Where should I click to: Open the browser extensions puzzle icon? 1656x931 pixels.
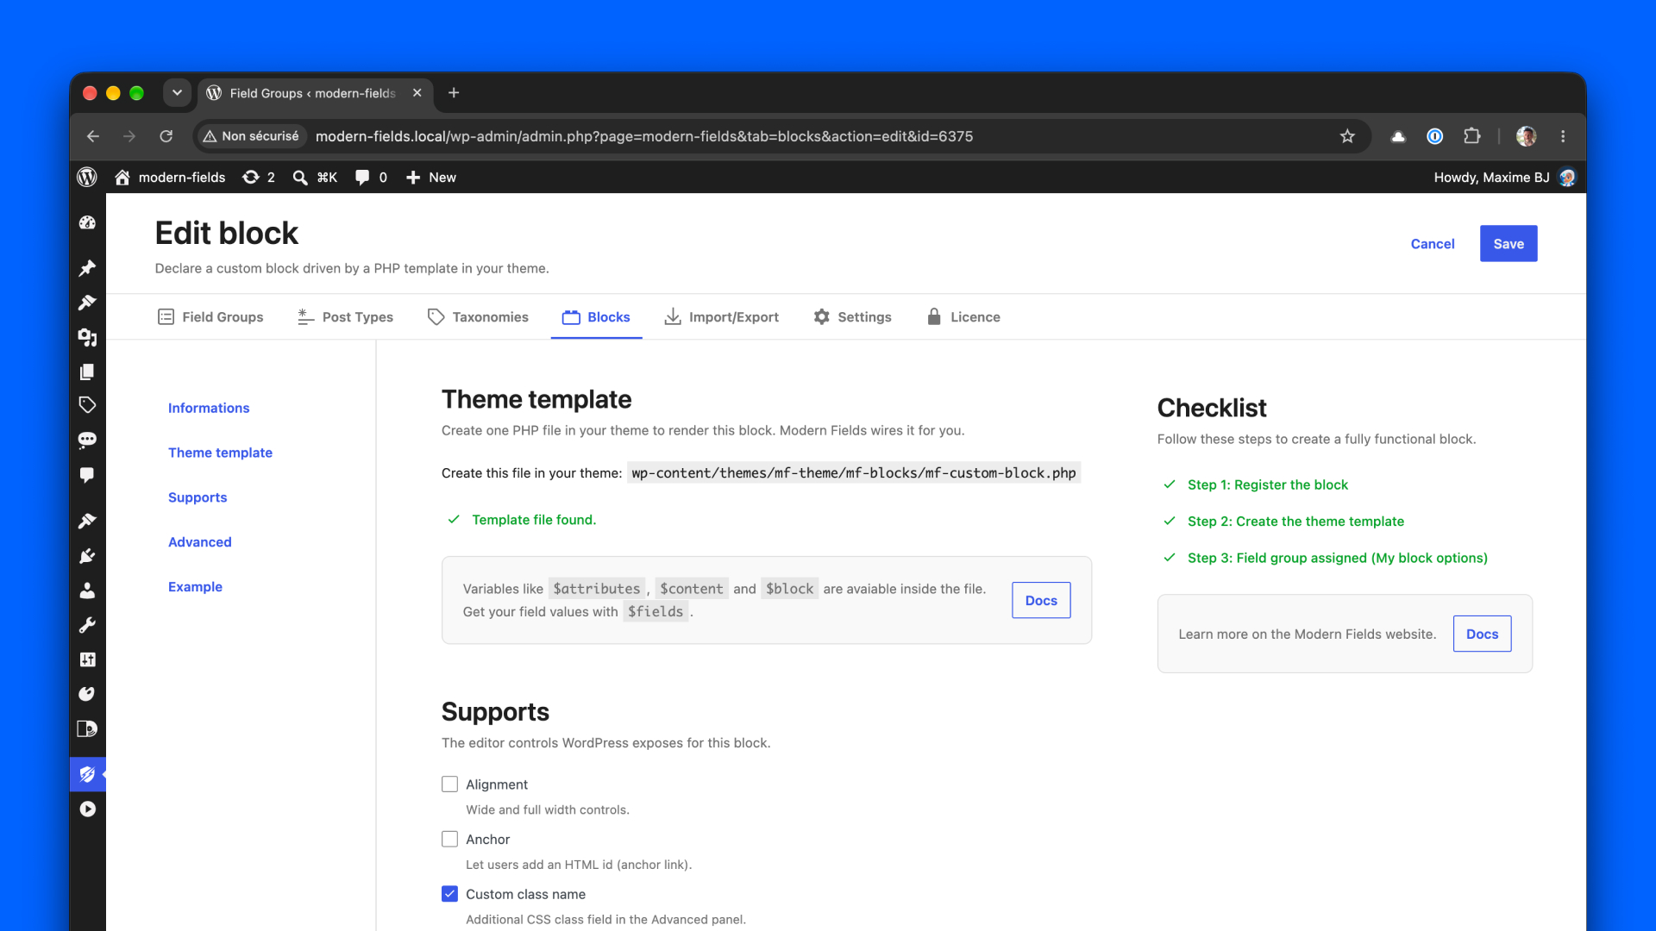tap(1472, 136)
